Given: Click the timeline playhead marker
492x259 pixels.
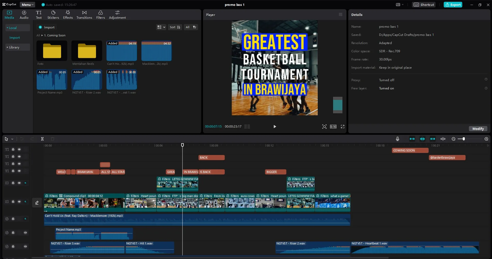Looking at the screenshot, I should [x=182, y=145].
